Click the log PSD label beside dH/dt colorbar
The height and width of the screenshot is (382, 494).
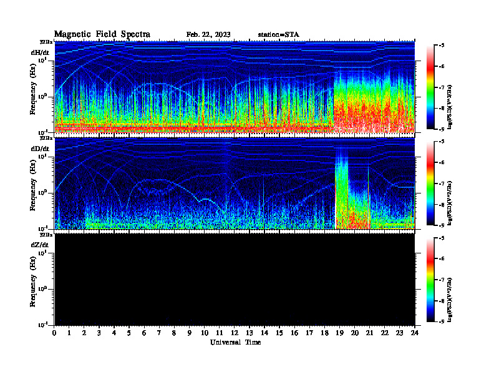coord(450,107)
